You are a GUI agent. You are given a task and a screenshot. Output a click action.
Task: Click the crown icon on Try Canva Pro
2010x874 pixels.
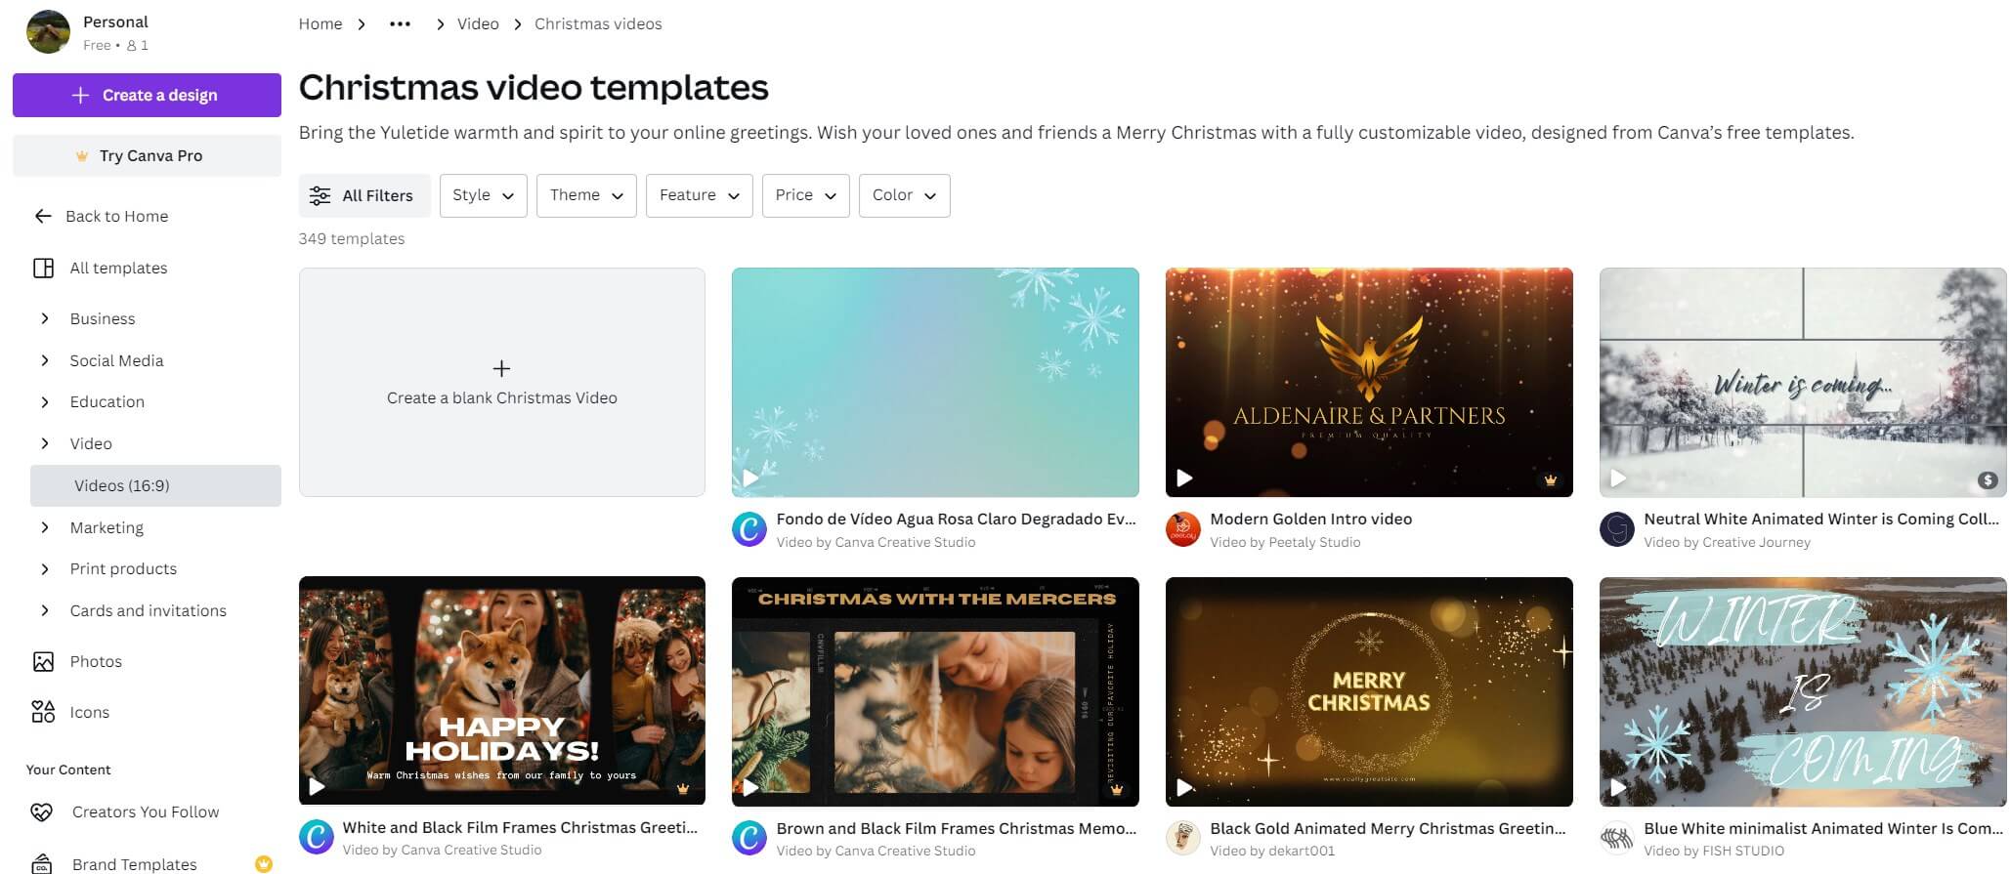82,156
